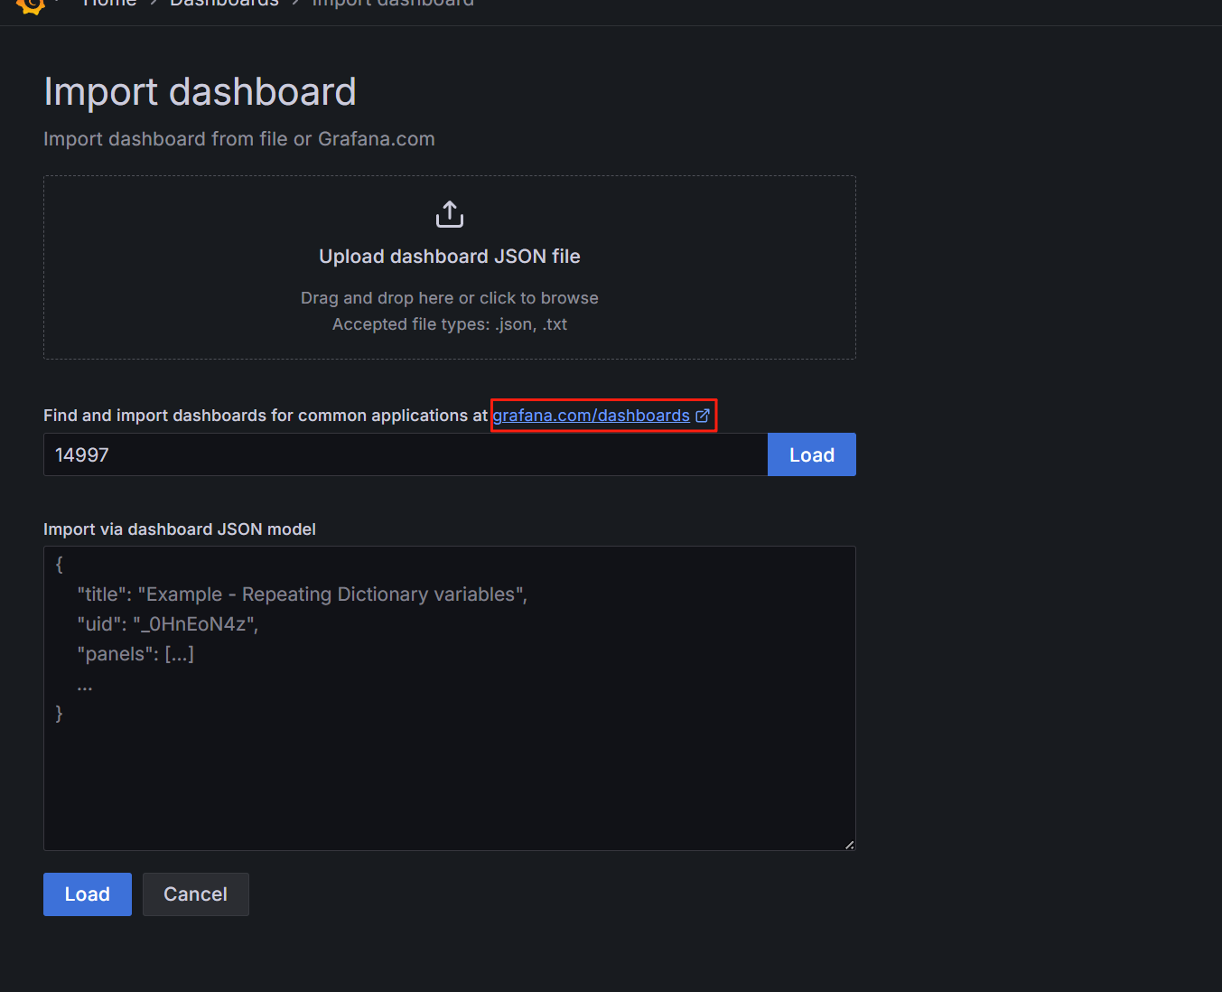
Task: Click Import dashboard breadcrumb item
Action: pyautogui.click(x=393, y=4)
